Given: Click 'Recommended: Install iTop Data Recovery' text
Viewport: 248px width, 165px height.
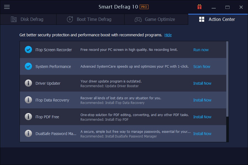Looking at the screenshot, I should coord(112,103).
